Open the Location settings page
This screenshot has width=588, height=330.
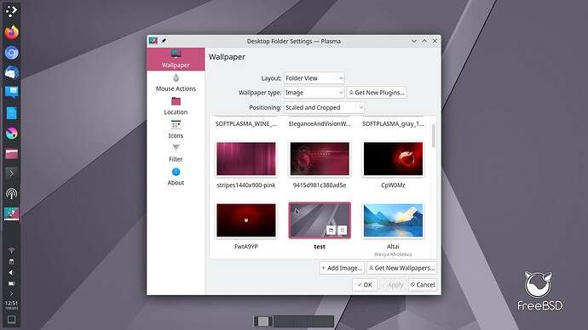click(x=176, y=106)
